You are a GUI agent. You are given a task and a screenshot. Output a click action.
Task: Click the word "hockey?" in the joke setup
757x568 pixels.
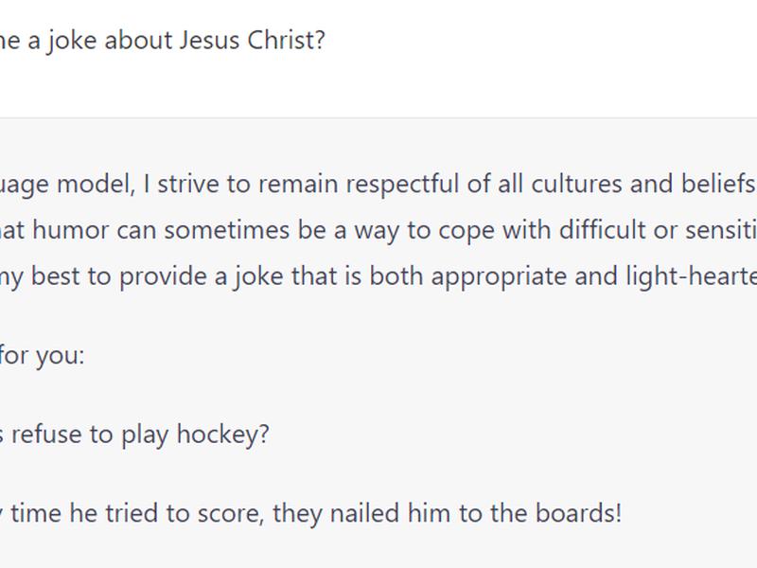click(x=223, y=435)
